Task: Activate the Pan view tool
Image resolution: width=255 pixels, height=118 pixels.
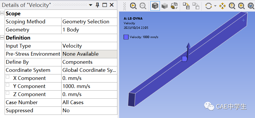Action: [x=222, y=6]
